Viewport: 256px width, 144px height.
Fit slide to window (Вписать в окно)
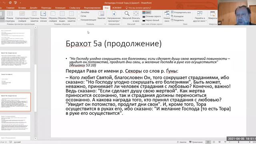[136, 17]
